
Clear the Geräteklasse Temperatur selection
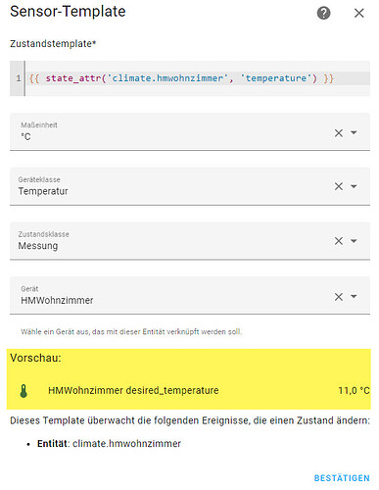tap(339, 186)
